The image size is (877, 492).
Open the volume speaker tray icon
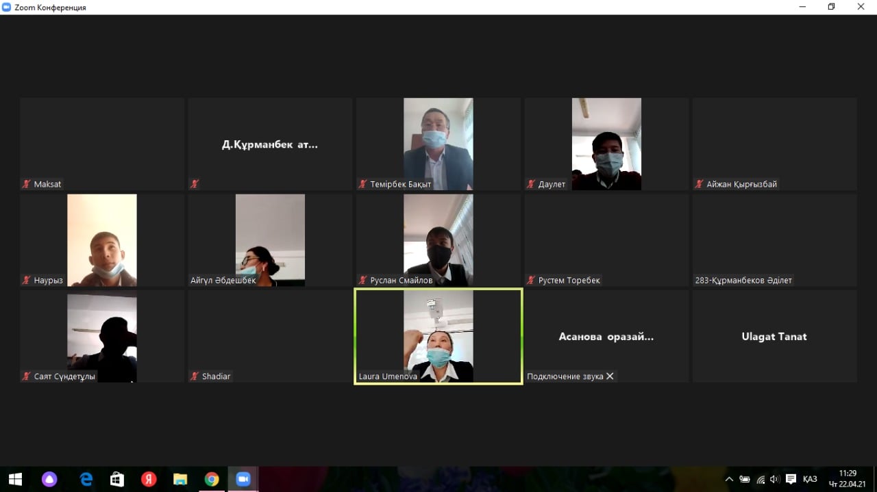tap(775, 479)
